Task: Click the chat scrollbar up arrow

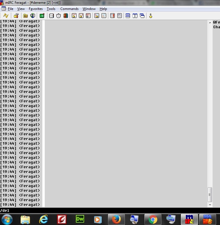Action: pos(210,23)
